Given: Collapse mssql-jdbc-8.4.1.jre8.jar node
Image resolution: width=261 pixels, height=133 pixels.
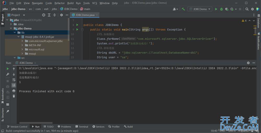Looking at the screenshot, I should 19,37.
